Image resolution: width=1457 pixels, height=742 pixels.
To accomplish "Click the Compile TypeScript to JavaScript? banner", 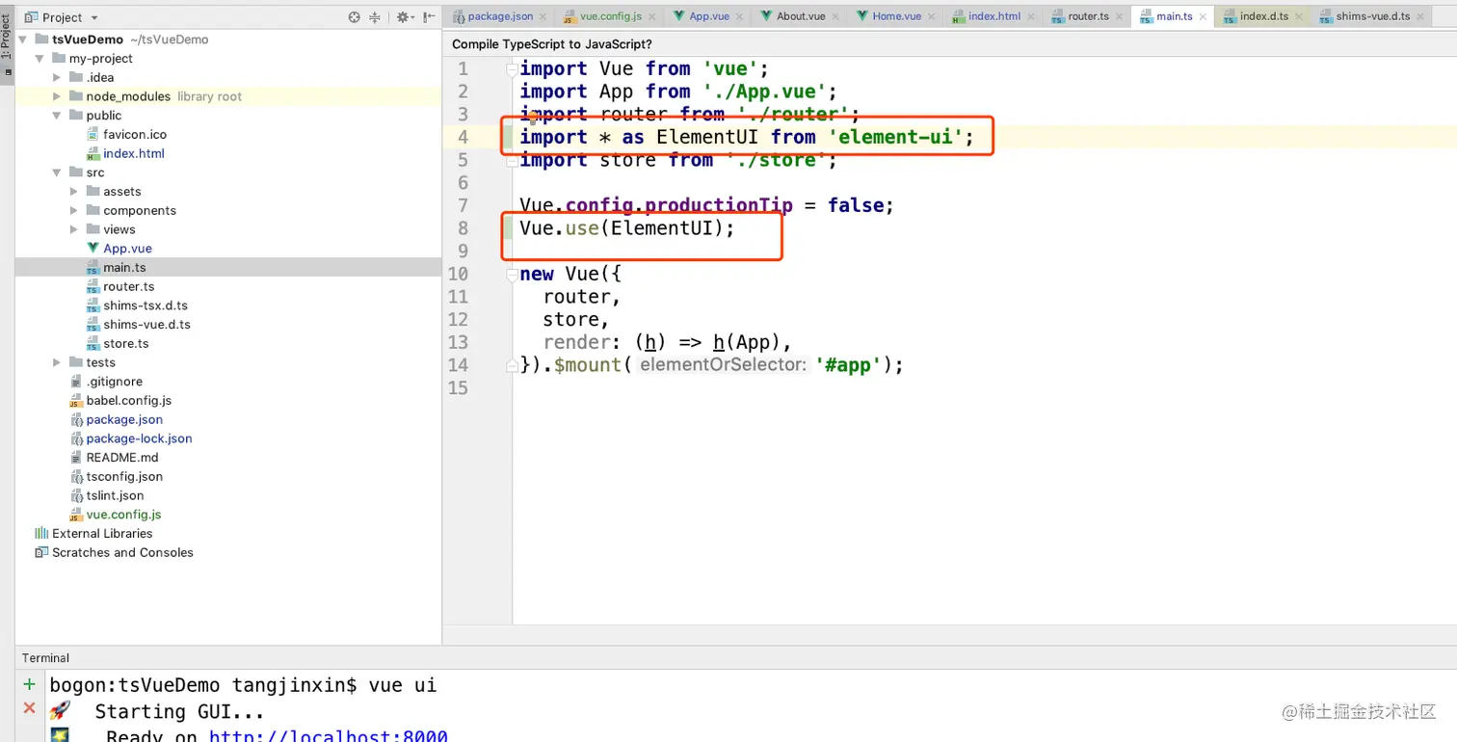I will click(552, 44).
